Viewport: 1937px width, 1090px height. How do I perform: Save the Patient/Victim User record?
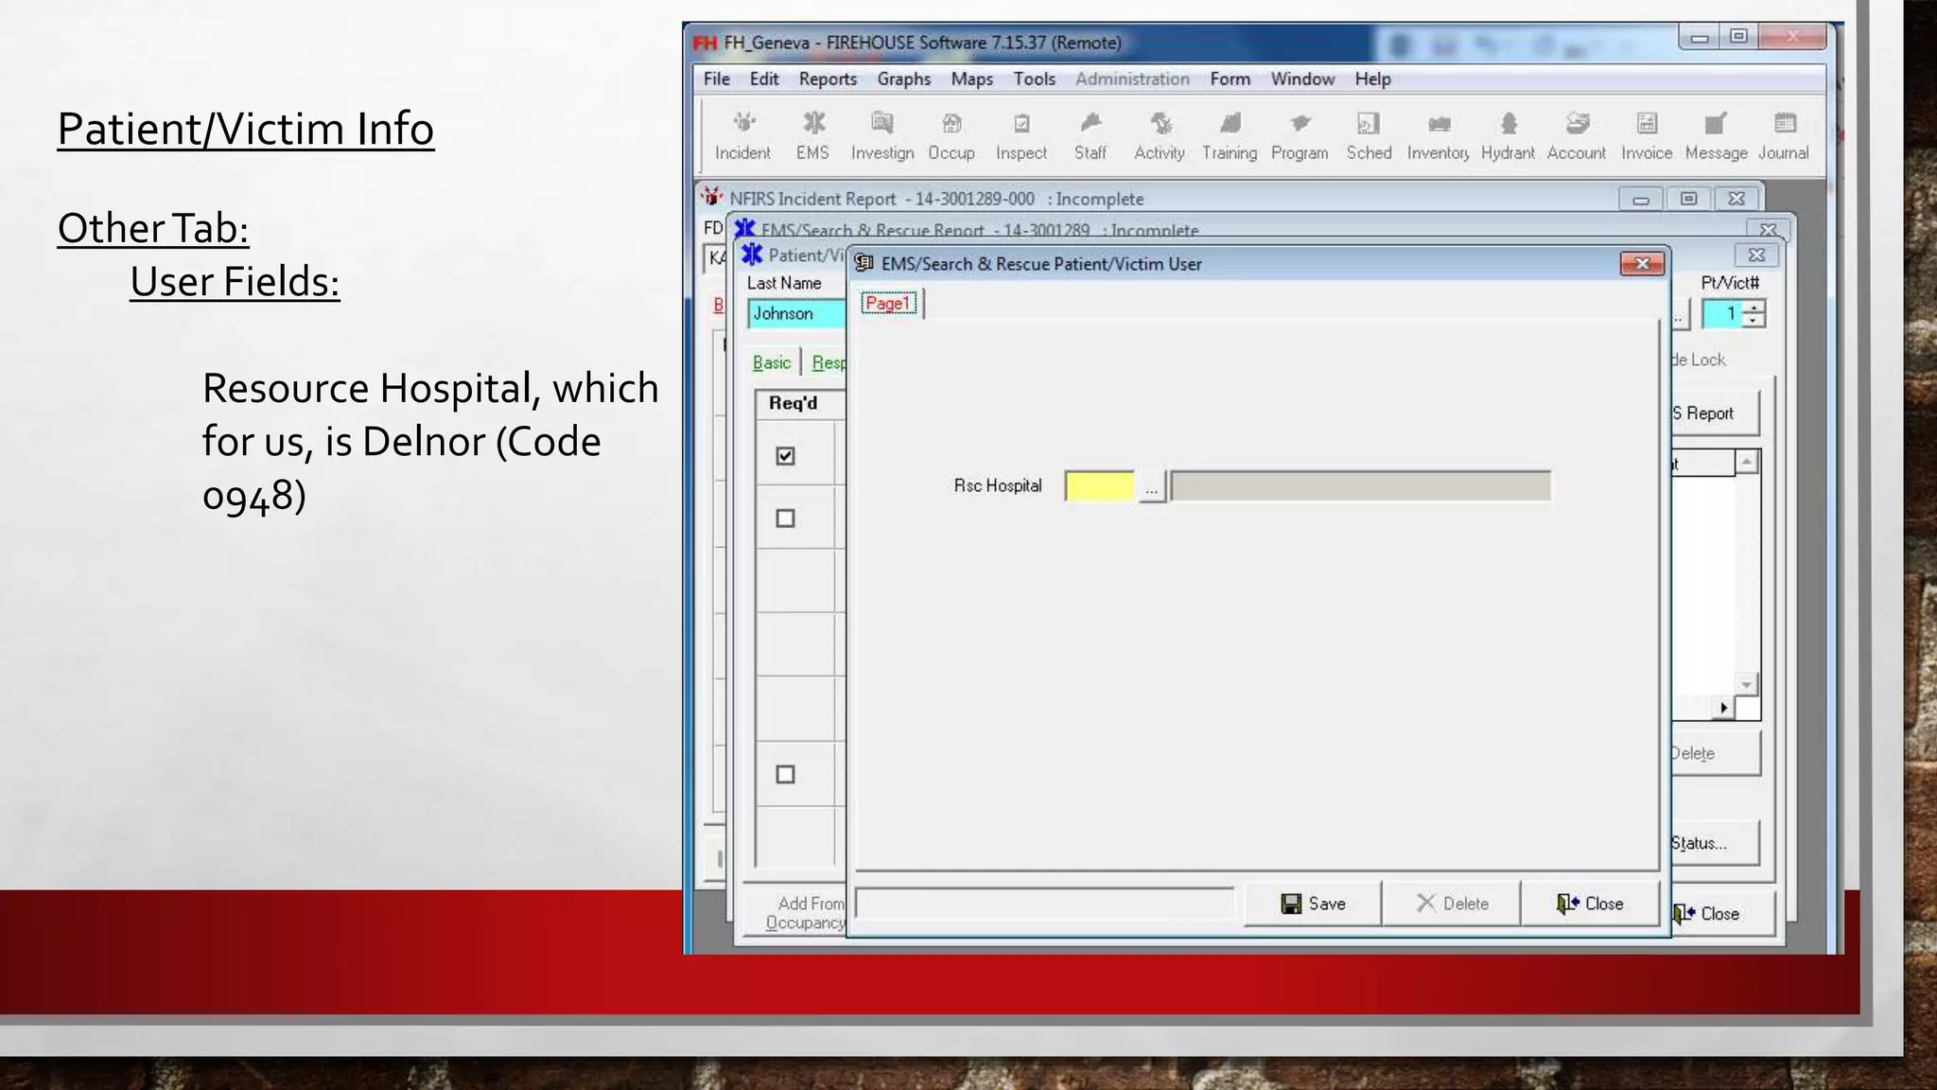coord(1313,904)
